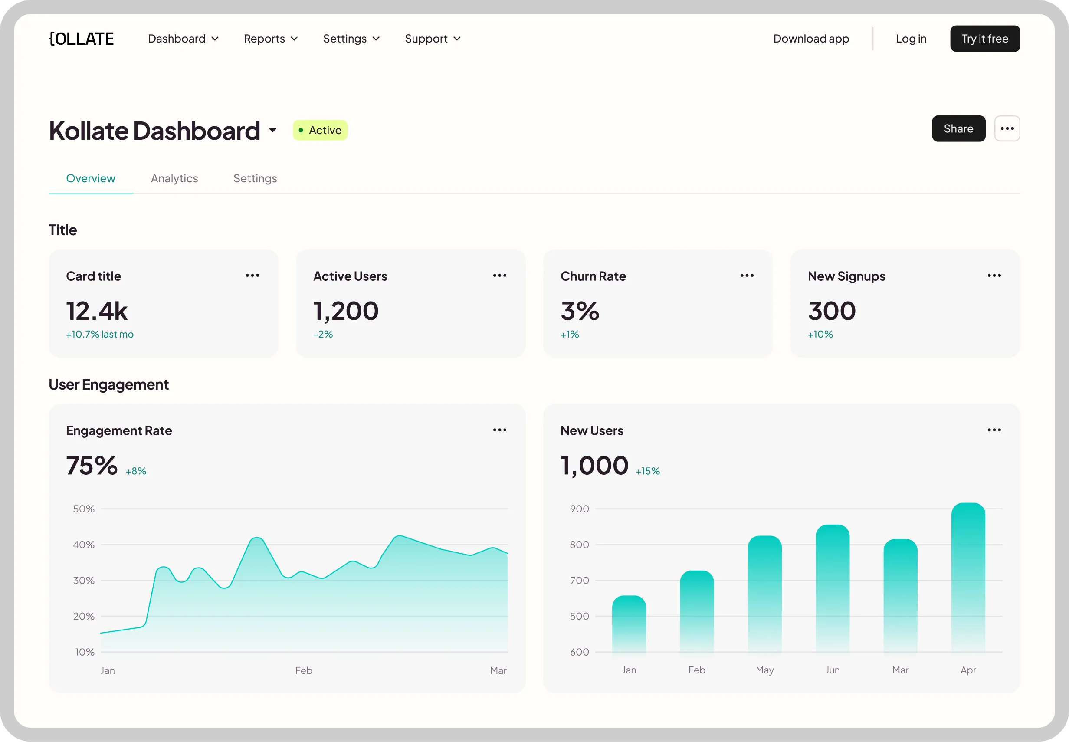Open the Churn Rate card menu
This screenshot has width=1069, height=742.
[747, 275]
